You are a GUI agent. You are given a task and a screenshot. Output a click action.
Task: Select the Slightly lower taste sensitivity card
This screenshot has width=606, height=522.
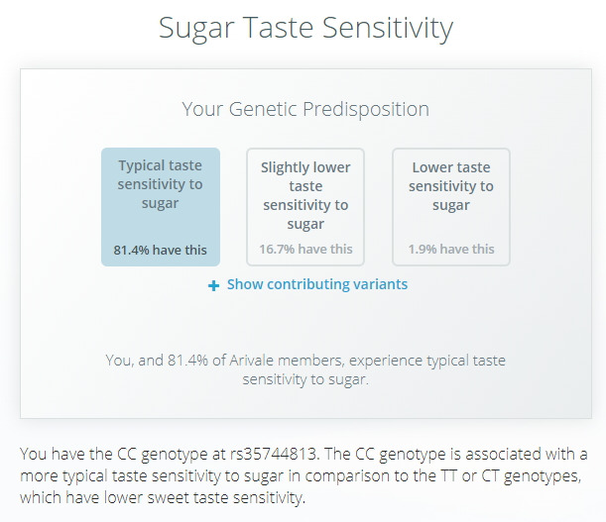click(305, 207)
